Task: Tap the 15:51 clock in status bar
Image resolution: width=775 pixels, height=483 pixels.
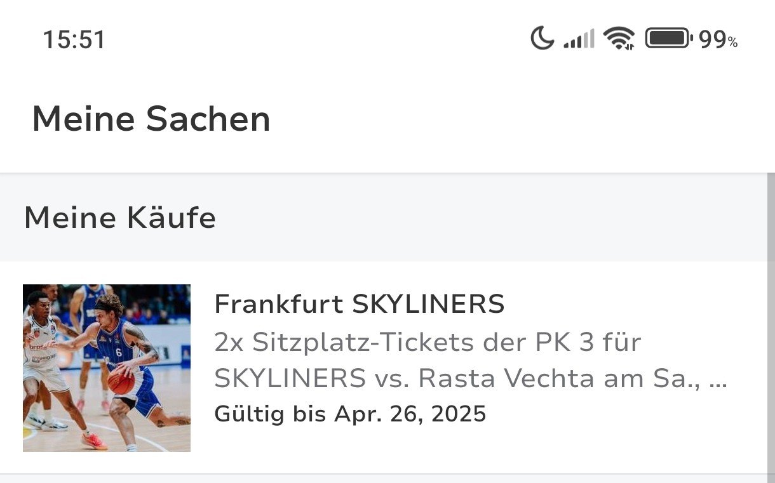Action: [x=74, y=40]
